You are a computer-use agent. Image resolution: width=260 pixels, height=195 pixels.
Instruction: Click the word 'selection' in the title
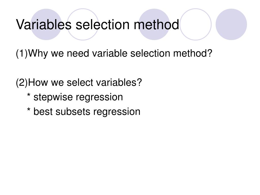coord(103,24)
